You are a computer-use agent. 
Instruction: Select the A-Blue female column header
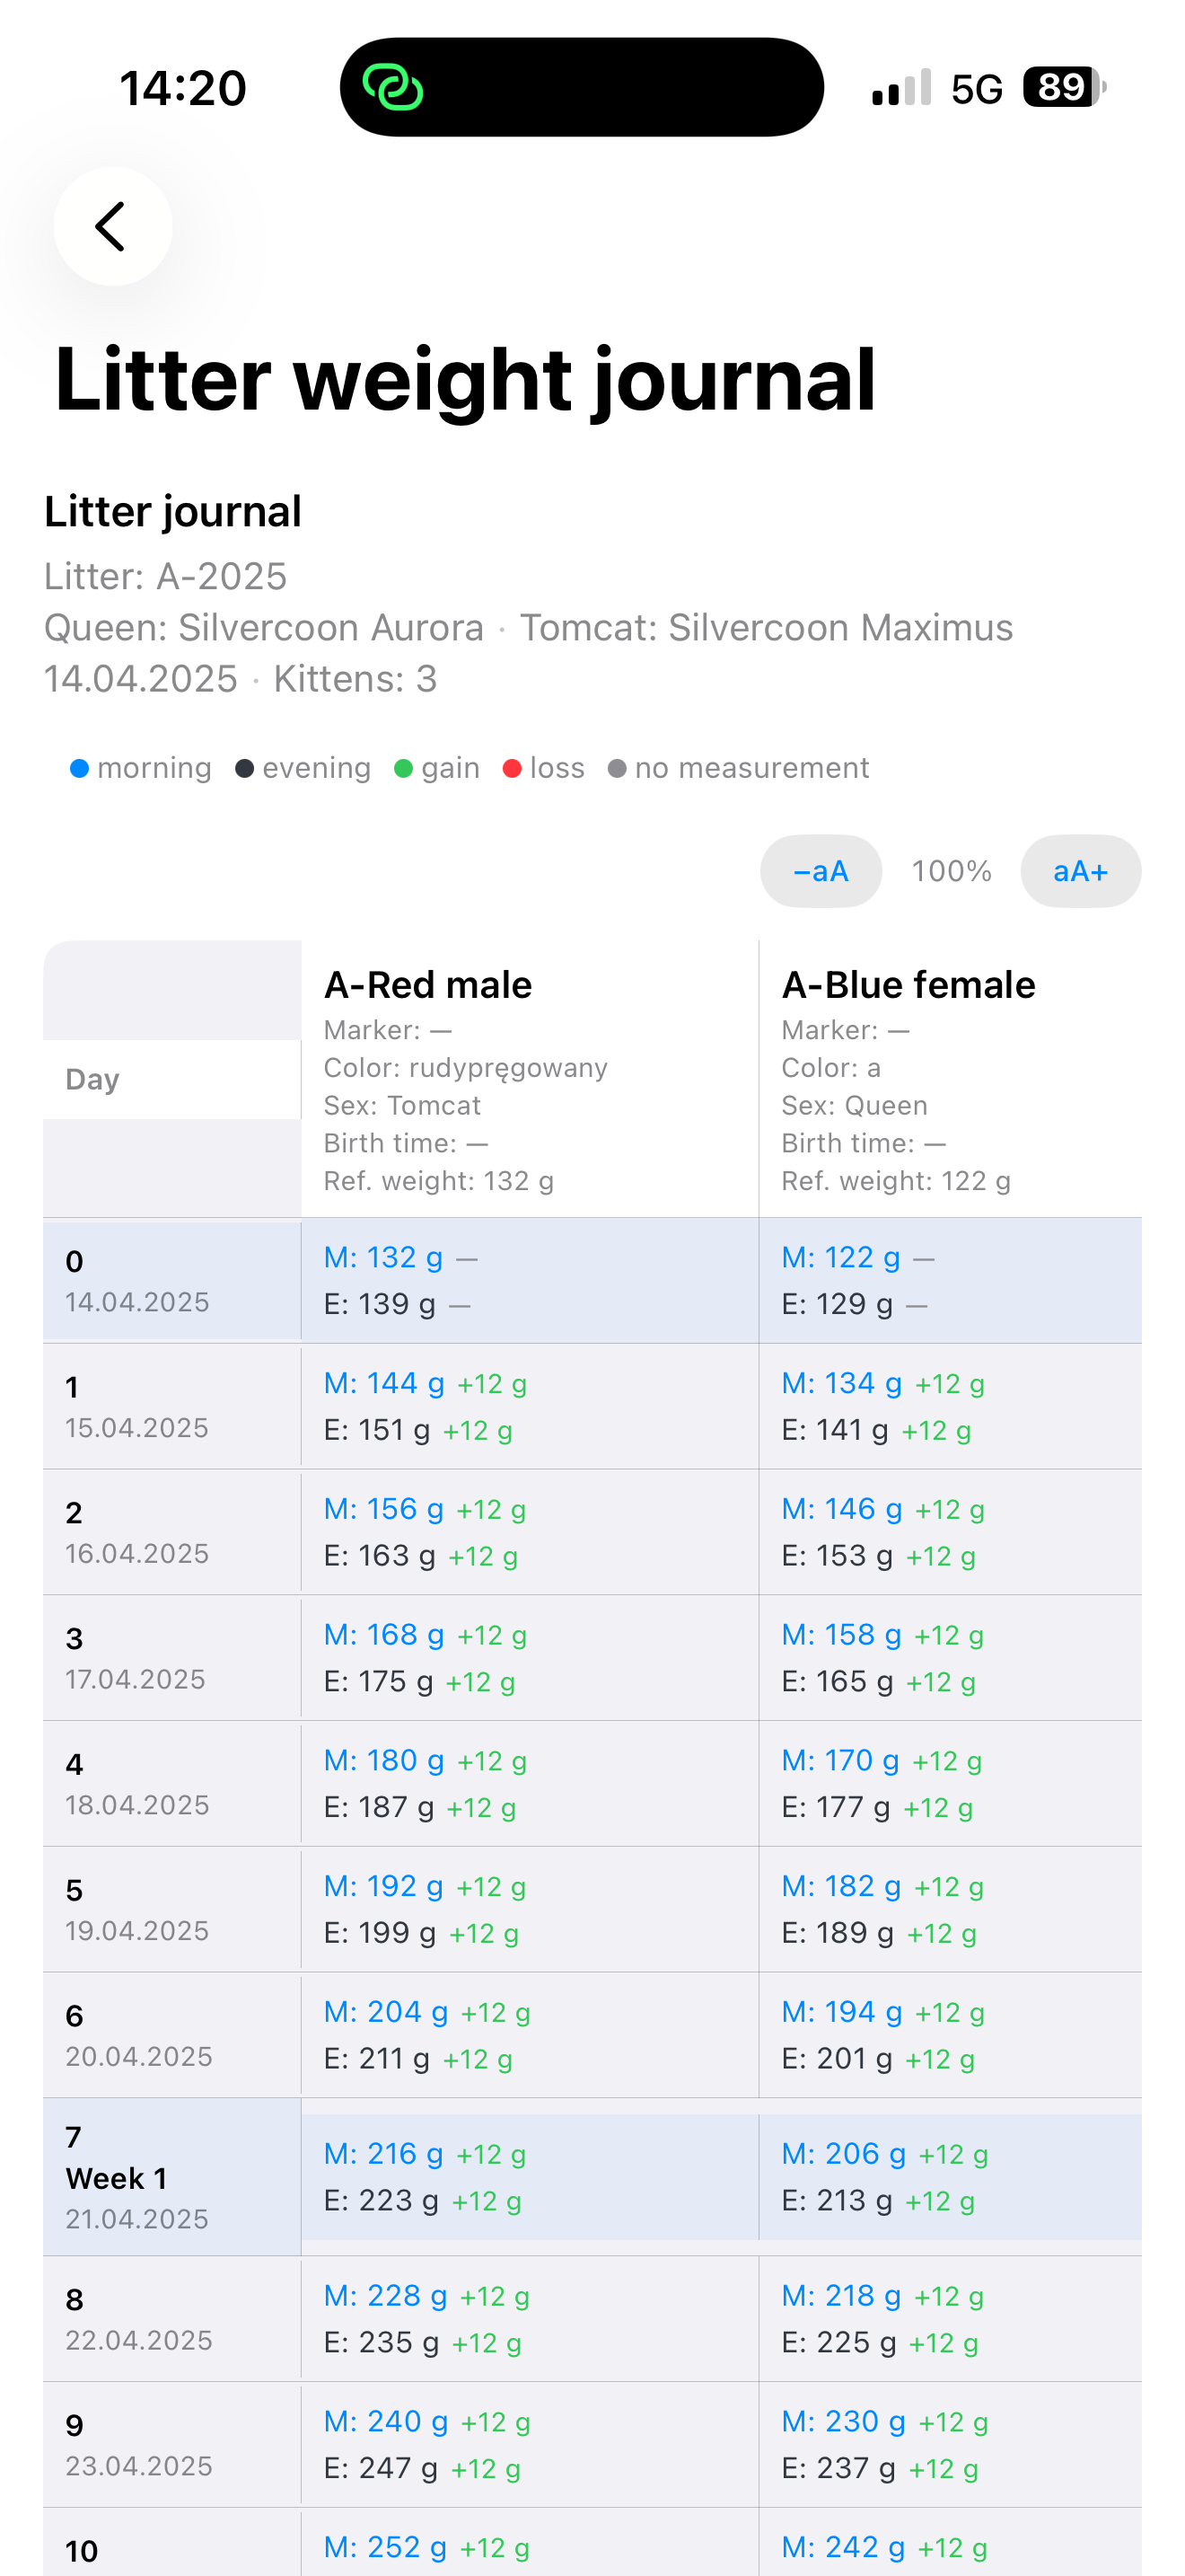click(x=908, y=985)
